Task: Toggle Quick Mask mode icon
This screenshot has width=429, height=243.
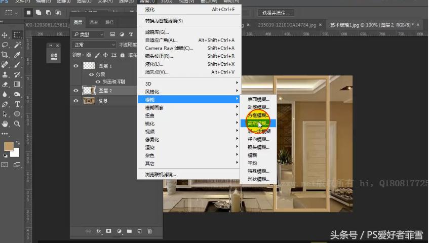Action: coord(5,165)
